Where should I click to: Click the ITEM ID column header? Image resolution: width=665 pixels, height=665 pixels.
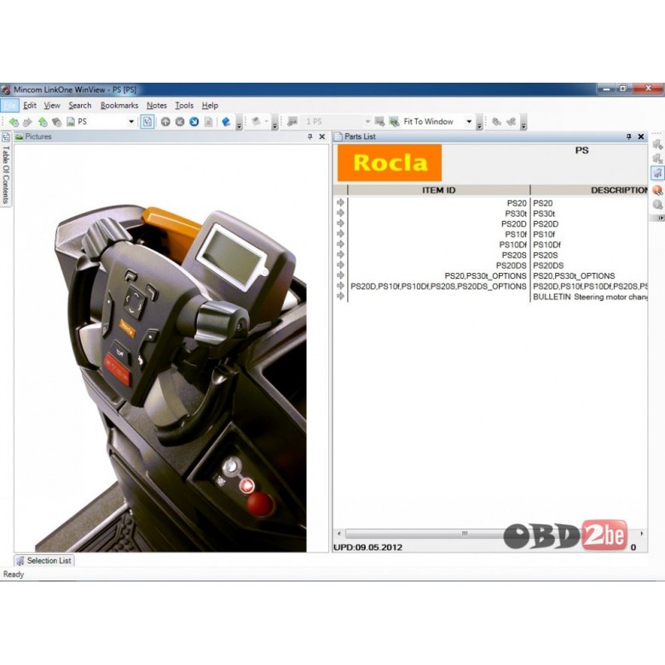pyautogui.click(x=439, y=190)
